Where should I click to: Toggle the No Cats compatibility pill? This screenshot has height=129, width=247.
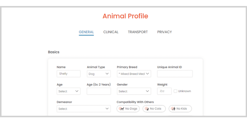[x=154, y=109]
